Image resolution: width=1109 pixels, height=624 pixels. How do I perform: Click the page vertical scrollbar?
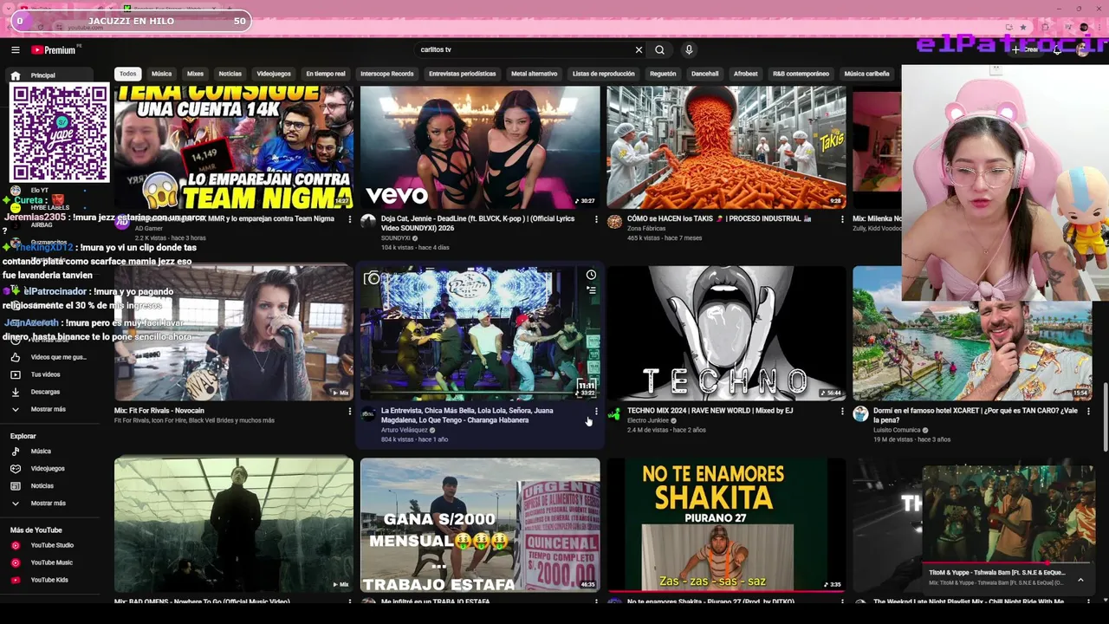[x=1105, y=416]
